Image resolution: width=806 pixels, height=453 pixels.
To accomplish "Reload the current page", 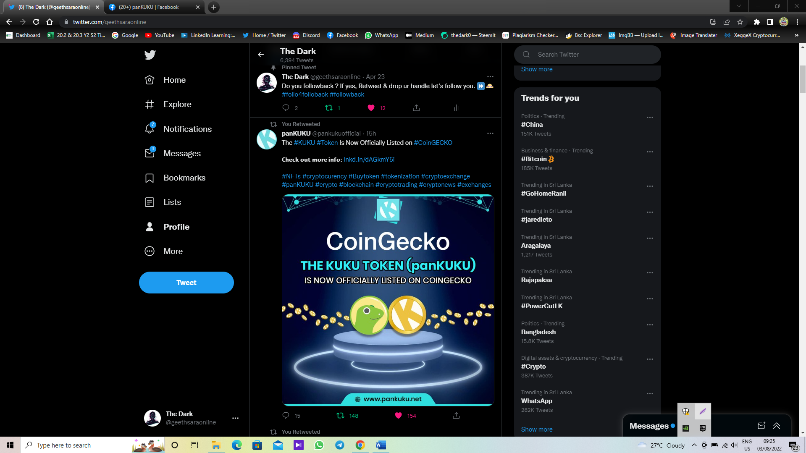I will click(36, 22).
